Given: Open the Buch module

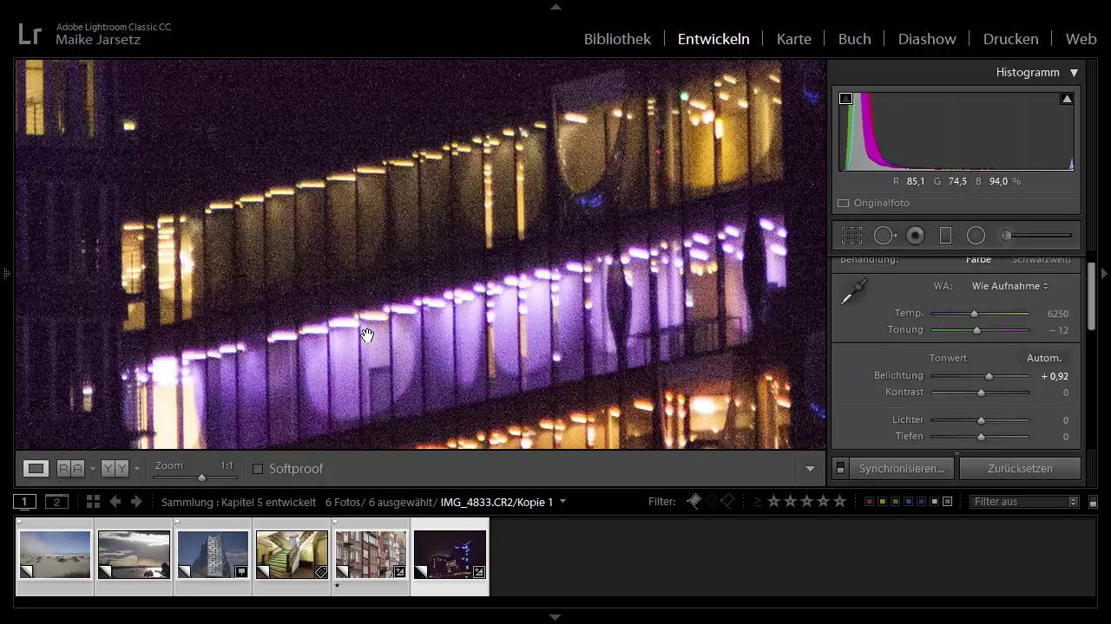Looking at the screenshot, I should click(854, 39).
